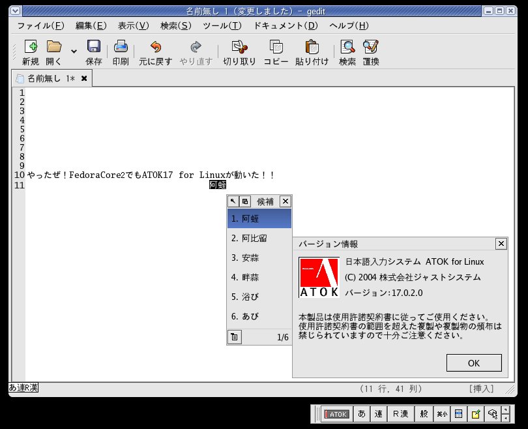Save the document with 保存 icon

coord(94,52)
